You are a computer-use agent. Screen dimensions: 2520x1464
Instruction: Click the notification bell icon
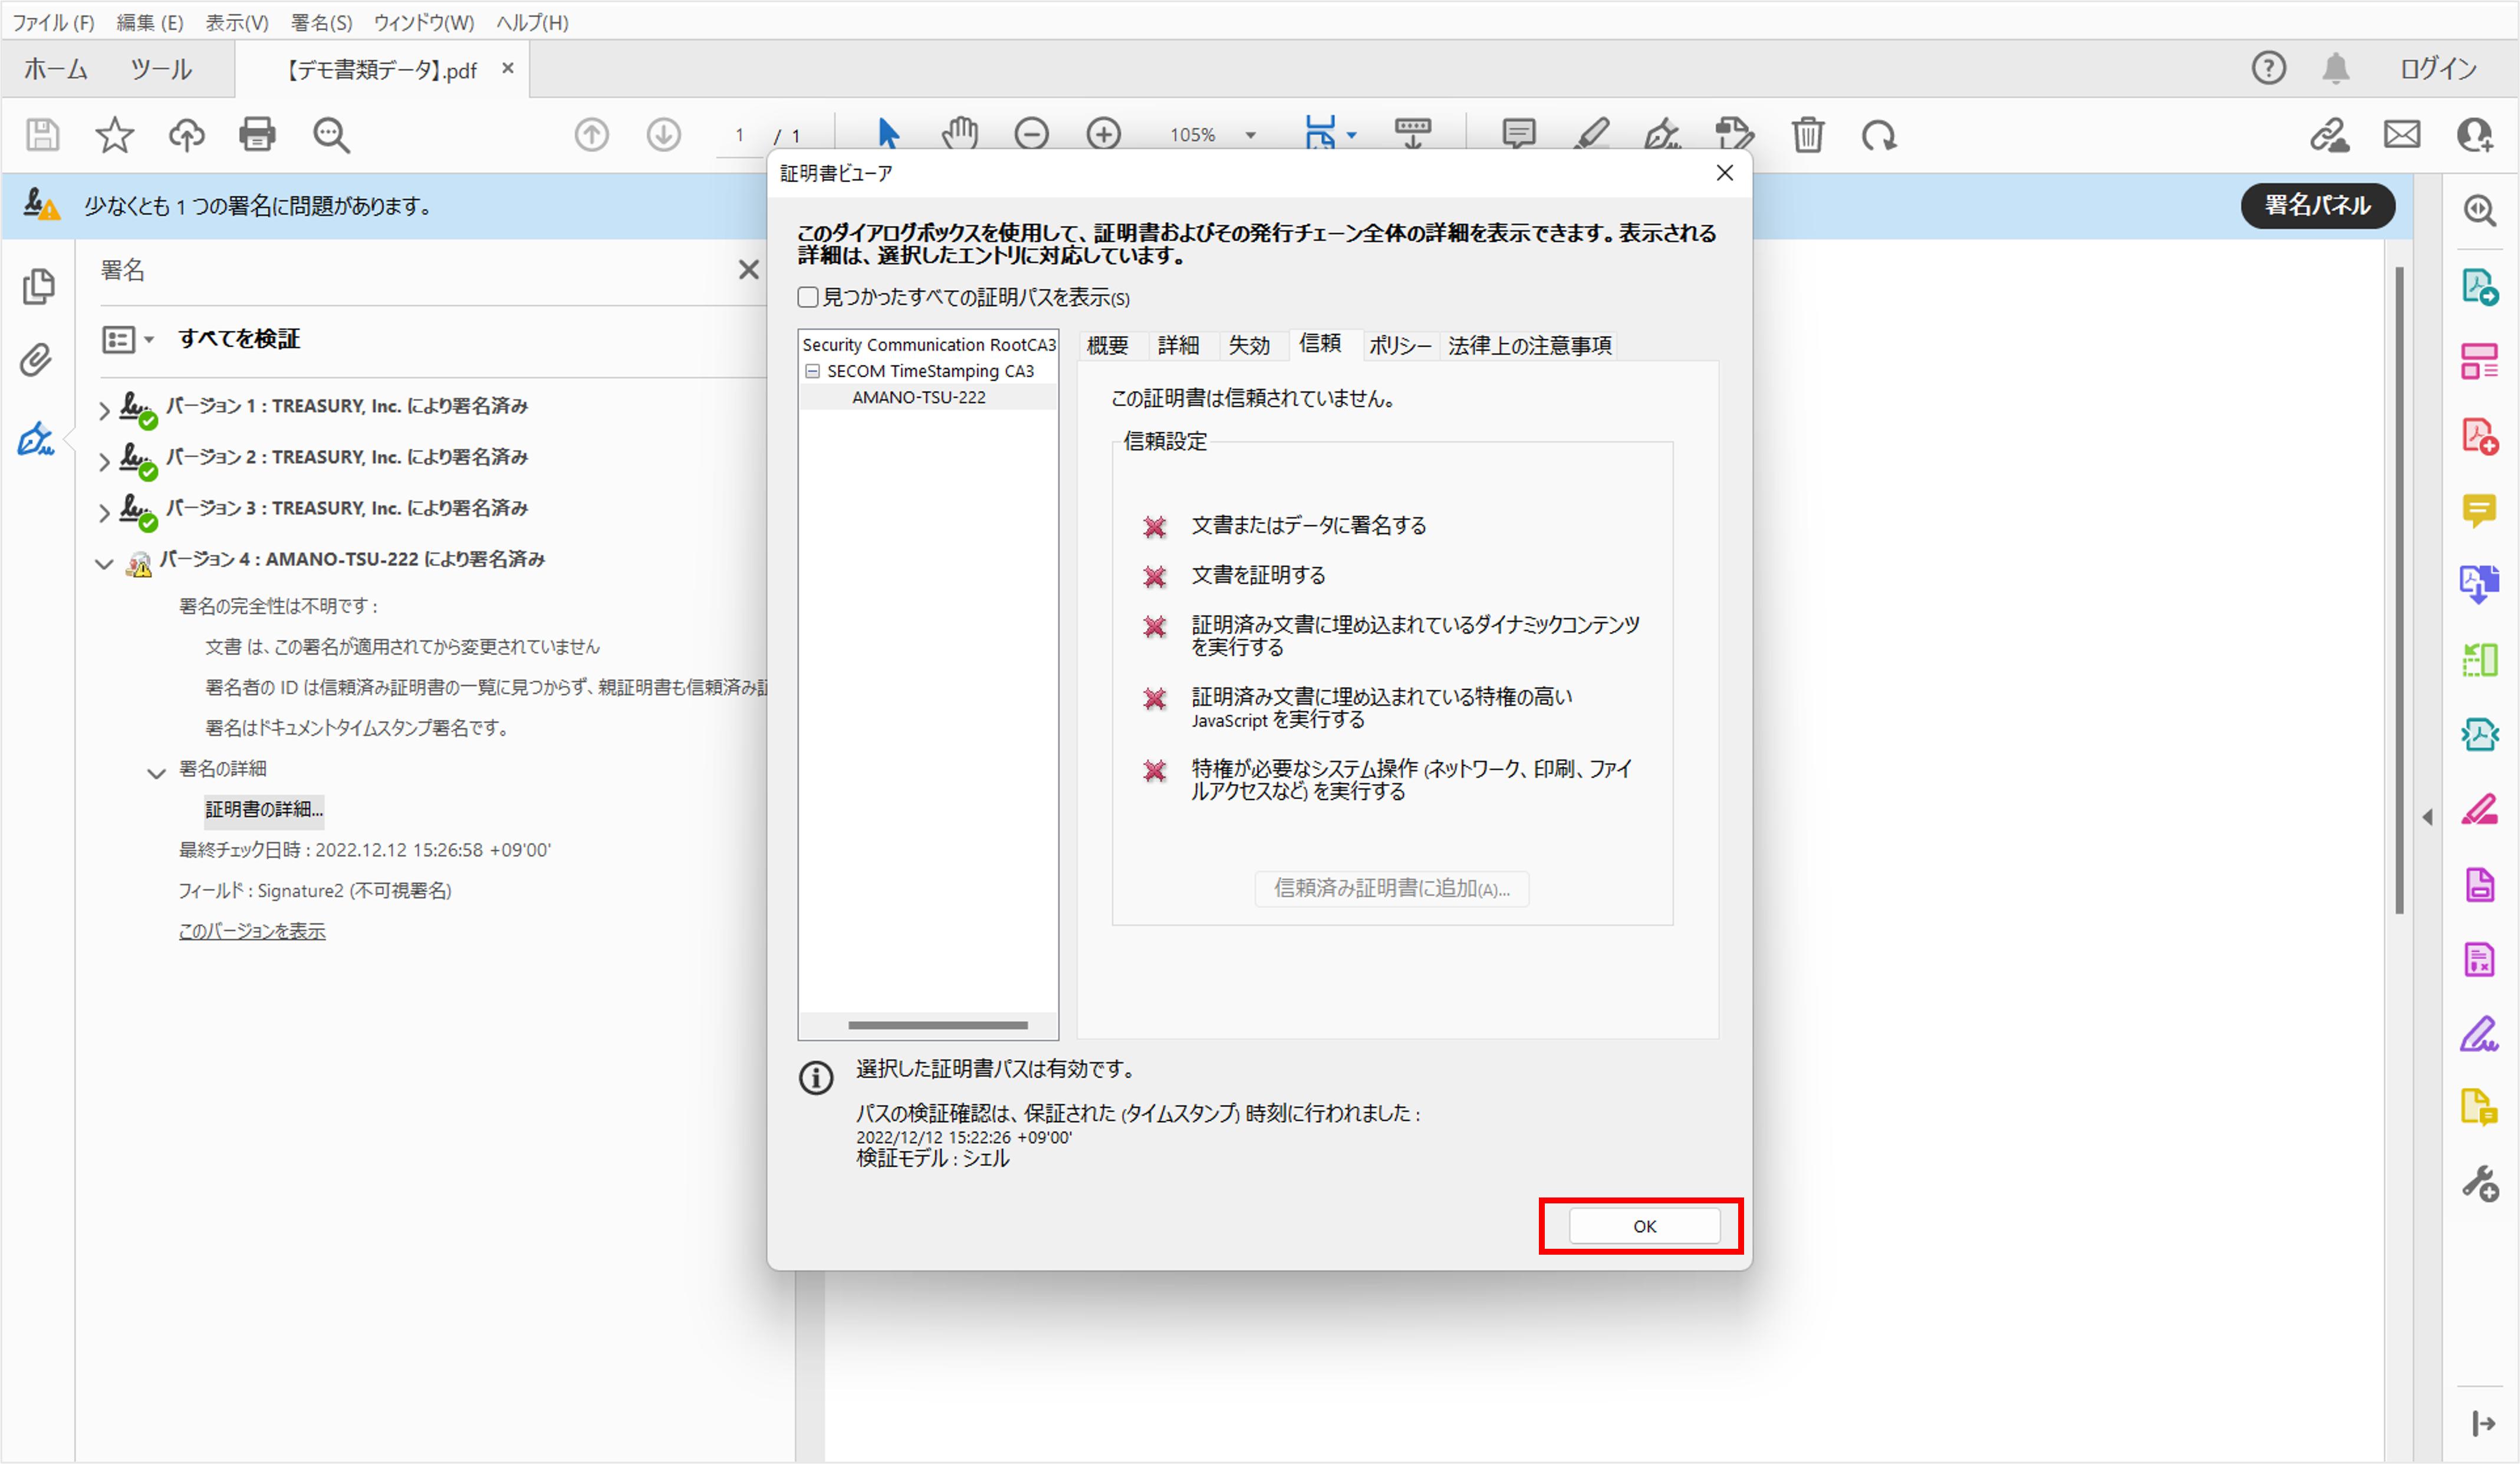(x=2335, y=68)
